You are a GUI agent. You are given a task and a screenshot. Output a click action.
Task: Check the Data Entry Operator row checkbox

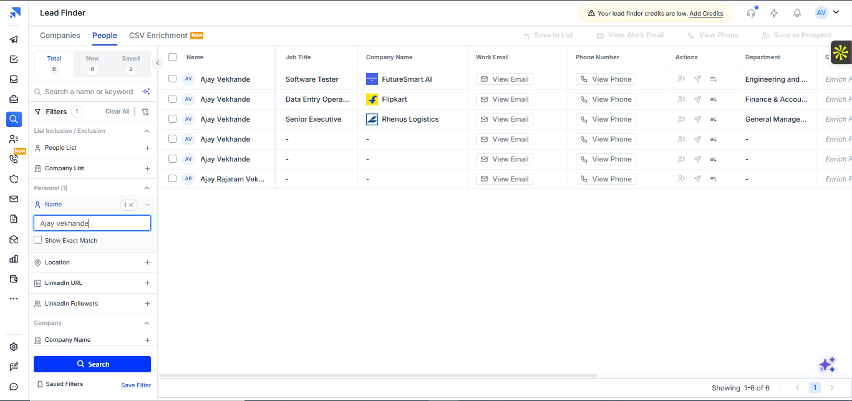pos(173,99)
